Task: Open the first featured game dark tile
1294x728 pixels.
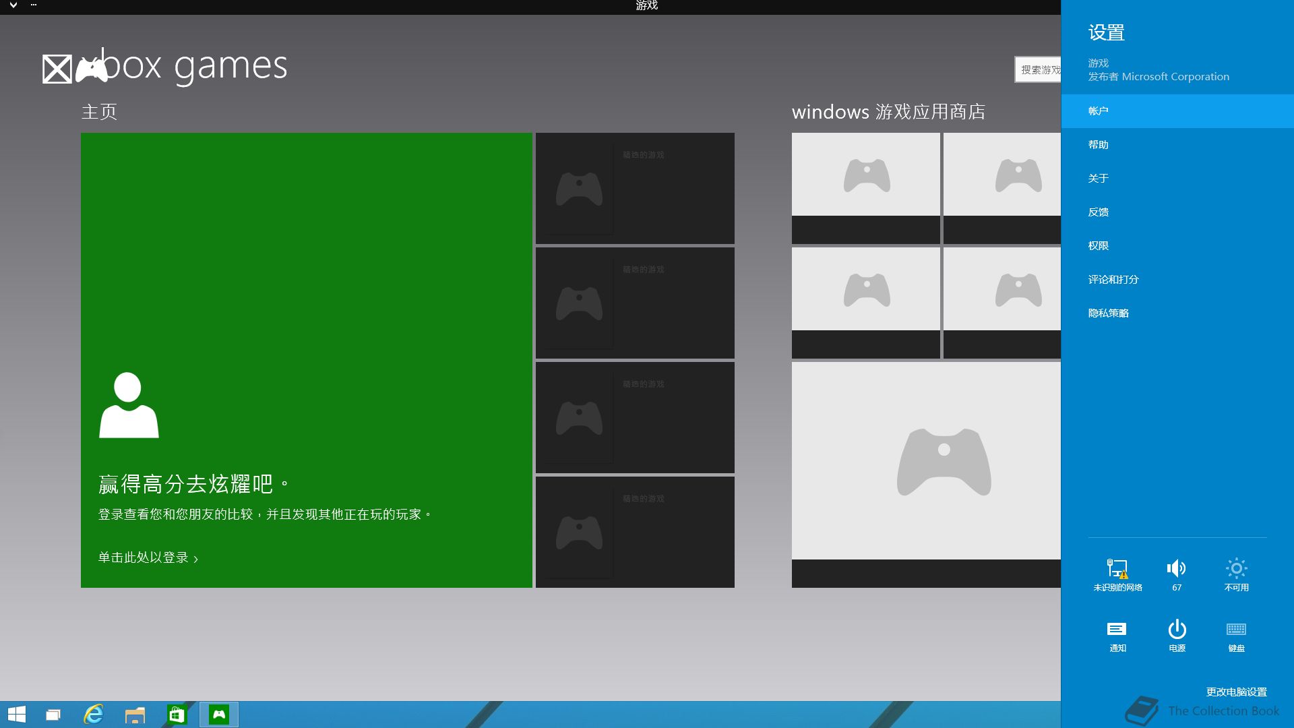Action: [x=635, y=188]
